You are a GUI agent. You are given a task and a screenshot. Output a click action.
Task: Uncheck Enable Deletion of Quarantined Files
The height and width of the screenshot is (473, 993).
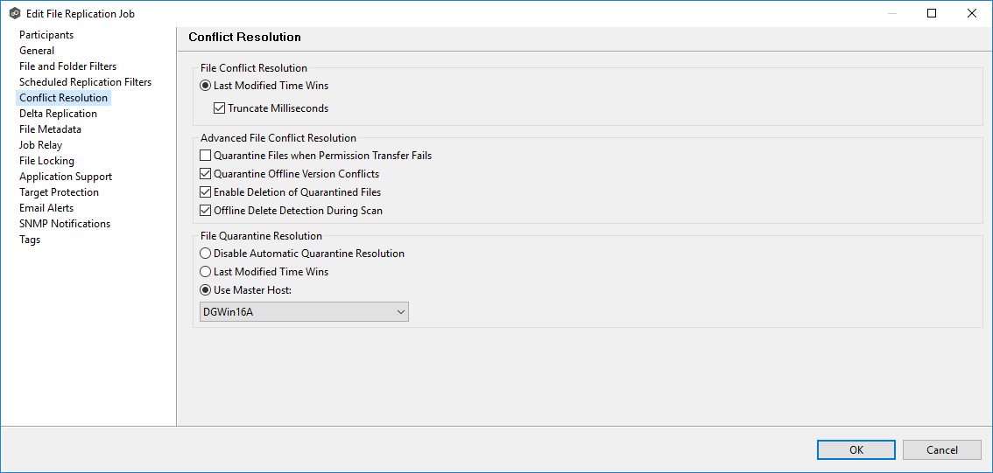pos(206,192)
